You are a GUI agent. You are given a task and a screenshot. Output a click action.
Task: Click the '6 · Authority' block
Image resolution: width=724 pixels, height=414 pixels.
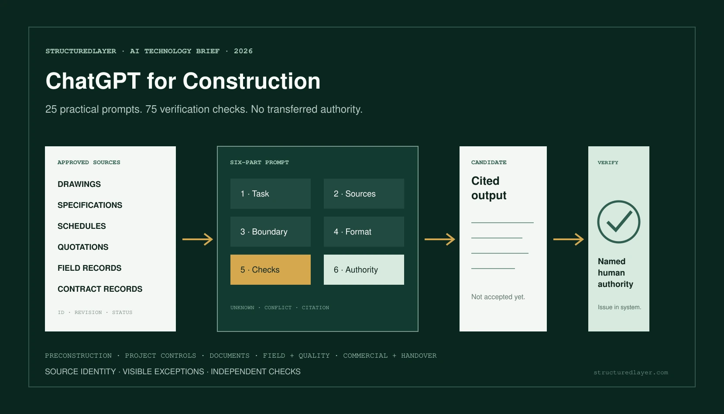point(364,269)
